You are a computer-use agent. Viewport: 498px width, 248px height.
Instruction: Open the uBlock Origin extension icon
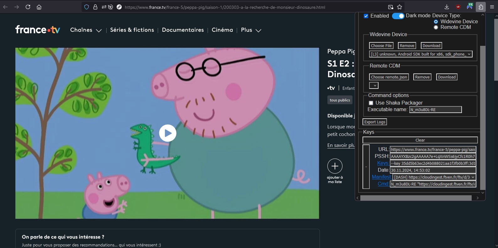point(458,7)
